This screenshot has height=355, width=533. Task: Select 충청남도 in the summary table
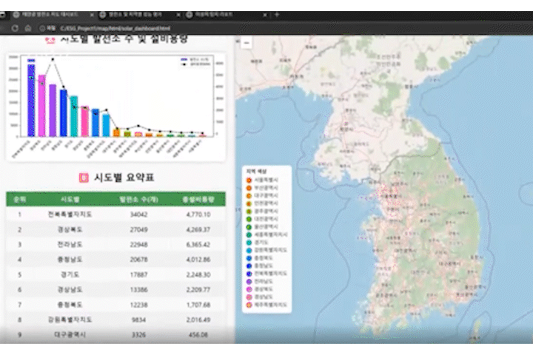coord(70,260)
